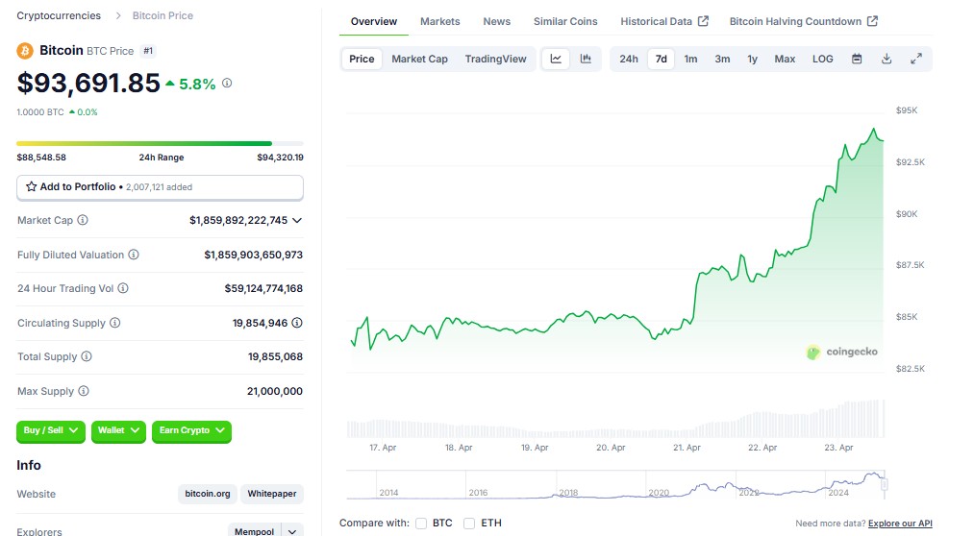974x536 pixels.
Task: Switch to candlestick chart view icon
Action: coord(586,59)
